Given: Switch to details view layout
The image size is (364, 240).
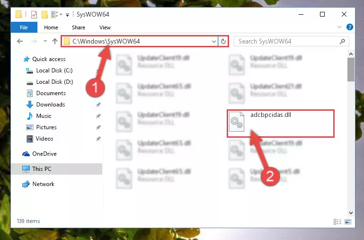Looking at the screenshot, I should [337, 222].
